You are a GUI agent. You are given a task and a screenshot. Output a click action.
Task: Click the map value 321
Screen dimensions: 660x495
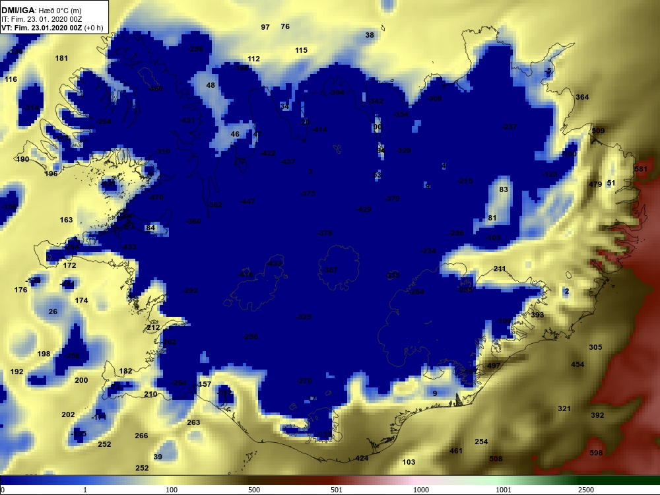pos(564,409)
